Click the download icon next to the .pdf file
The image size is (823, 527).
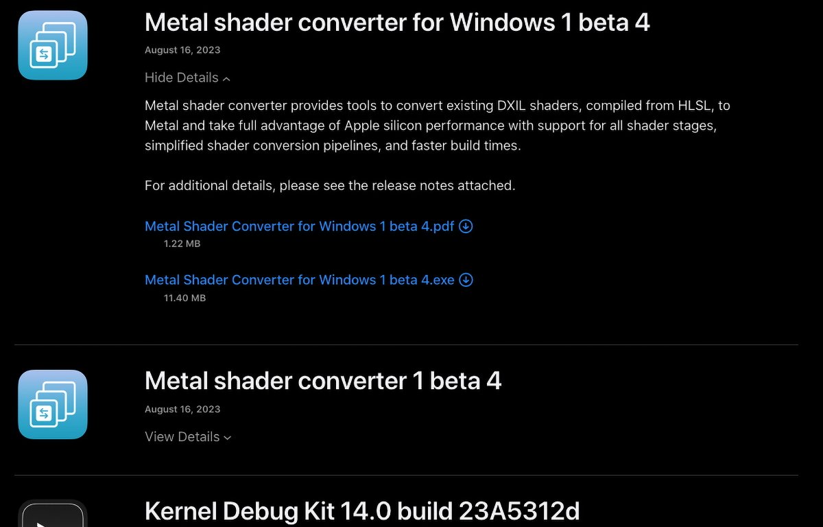[466, 226]
